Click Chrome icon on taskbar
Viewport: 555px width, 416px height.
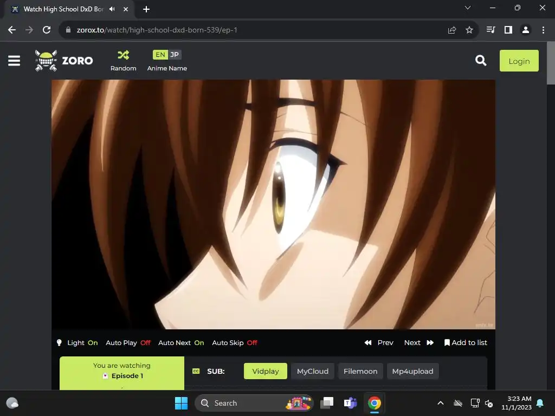coord(375,403)
